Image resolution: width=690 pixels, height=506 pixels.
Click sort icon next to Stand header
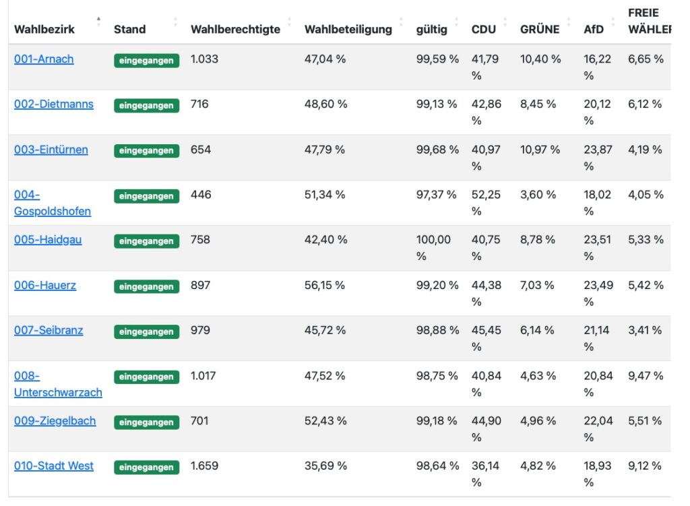point(175,21)
